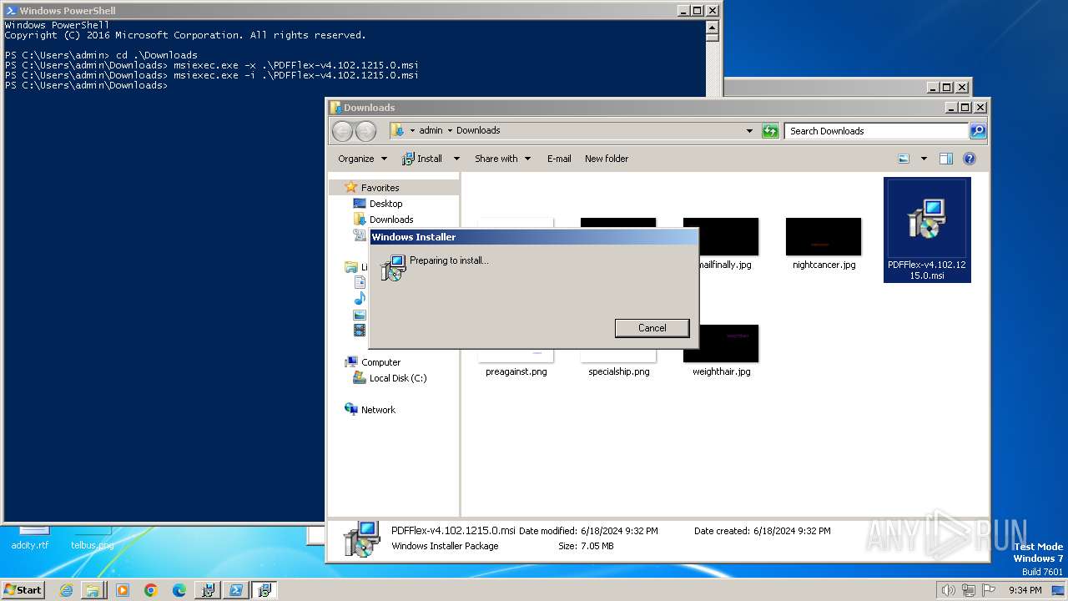
Task: Click the Downloads breadcrumb in address bar
Action: pos(478,130)
